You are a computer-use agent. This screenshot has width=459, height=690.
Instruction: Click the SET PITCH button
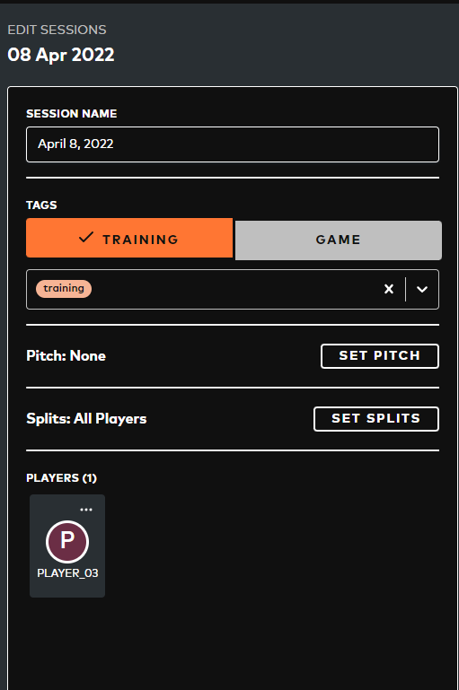coord(380,356)
